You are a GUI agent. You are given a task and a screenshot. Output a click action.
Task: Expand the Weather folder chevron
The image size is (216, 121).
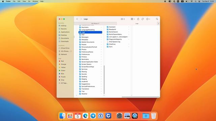(101, 94)
